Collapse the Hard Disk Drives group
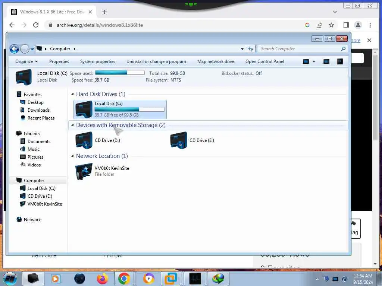The image size is (382, 286). click(x=72, y=94)
